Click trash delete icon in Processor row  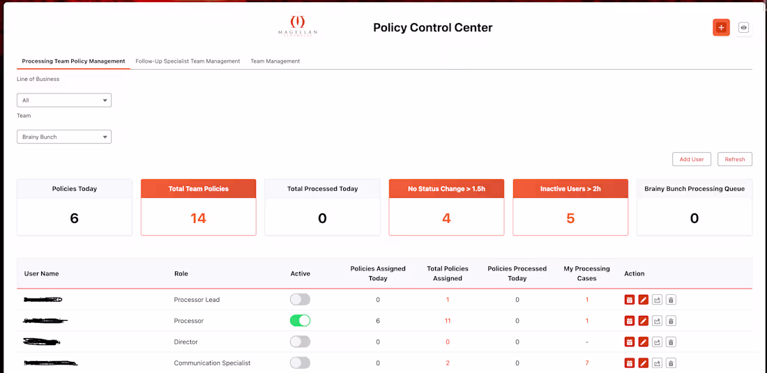tap(671, 321)
